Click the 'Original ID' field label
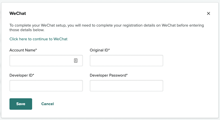 [99, 50]
